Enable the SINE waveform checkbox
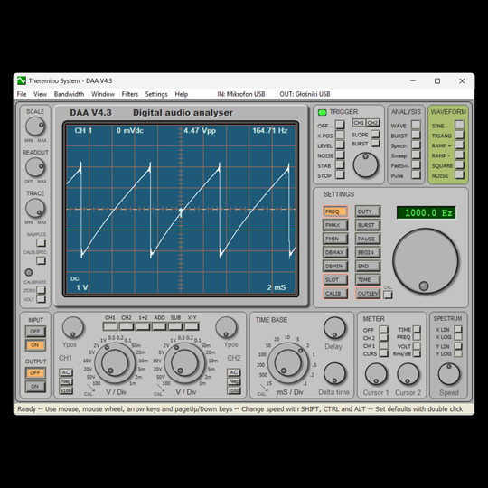This screenshot has width=488, height=488. [x=459, y=125]
